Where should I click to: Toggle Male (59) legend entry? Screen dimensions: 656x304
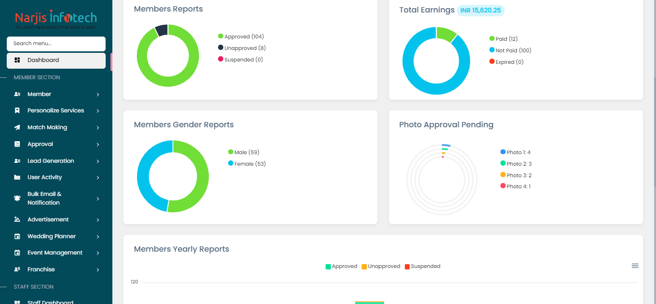[x=244, y=152]
